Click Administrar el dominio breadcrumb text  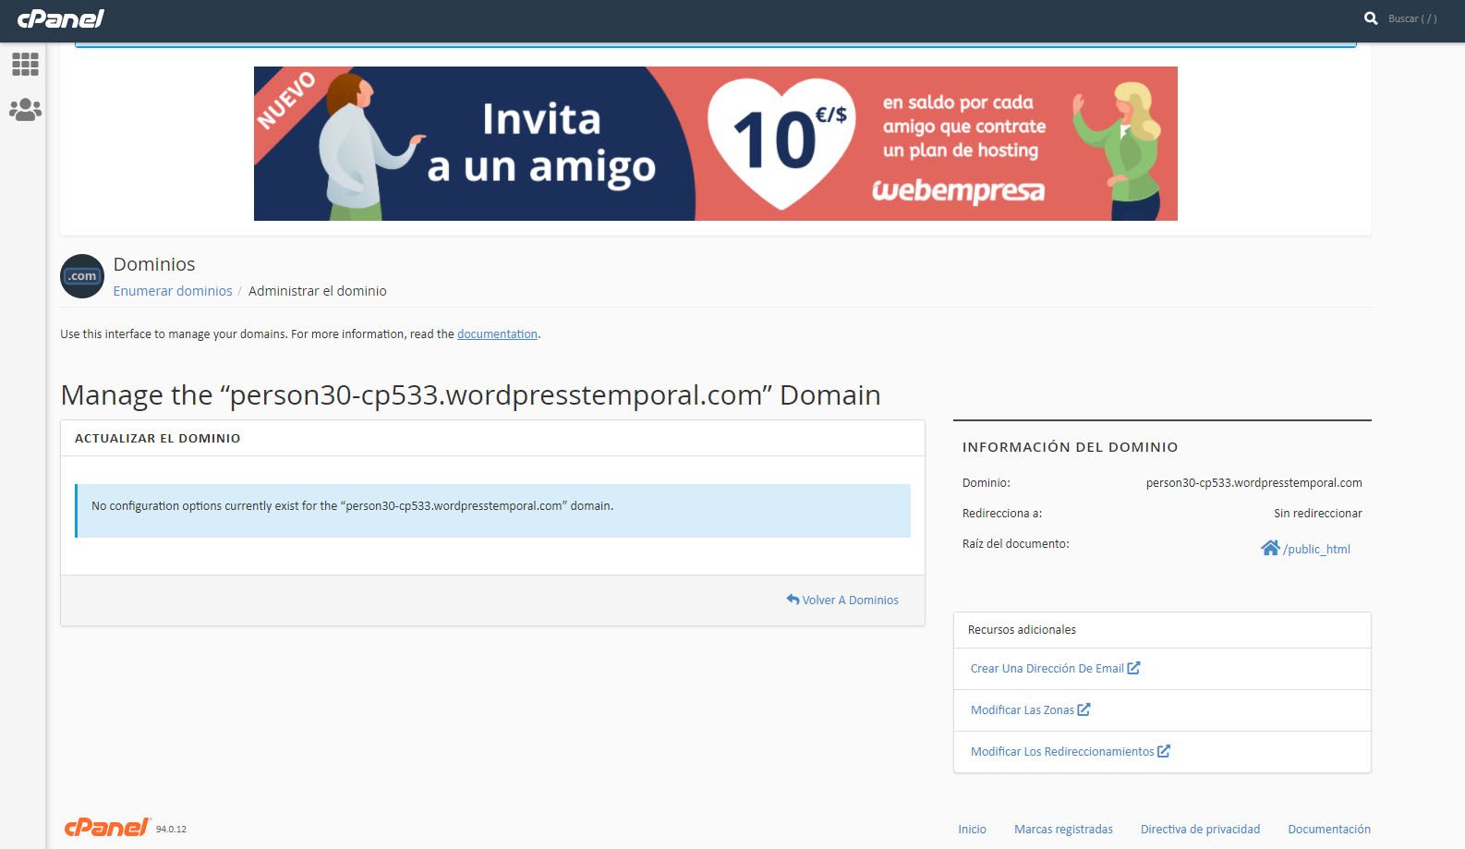tap(318, 291)
